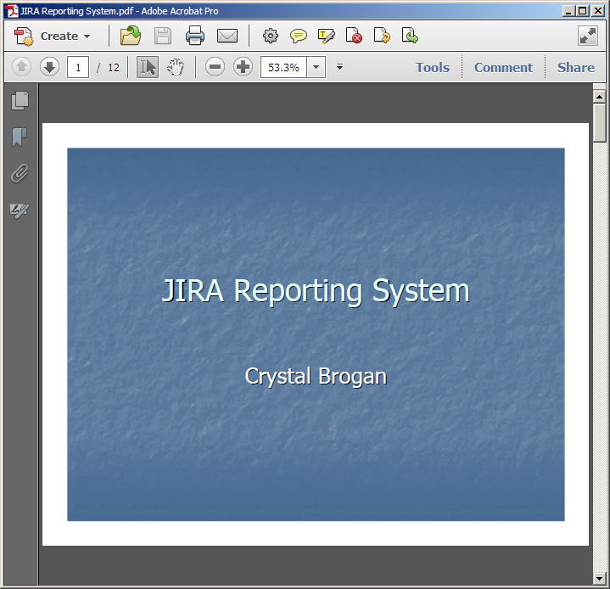Expand the toolbar options small arrow
The image size is (610, 589).
coord(339,67)
